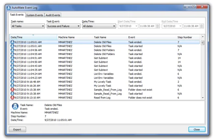Click the Start time spinner arrows
The height and width of the screenshot is (140, 214).
point(158,26)
